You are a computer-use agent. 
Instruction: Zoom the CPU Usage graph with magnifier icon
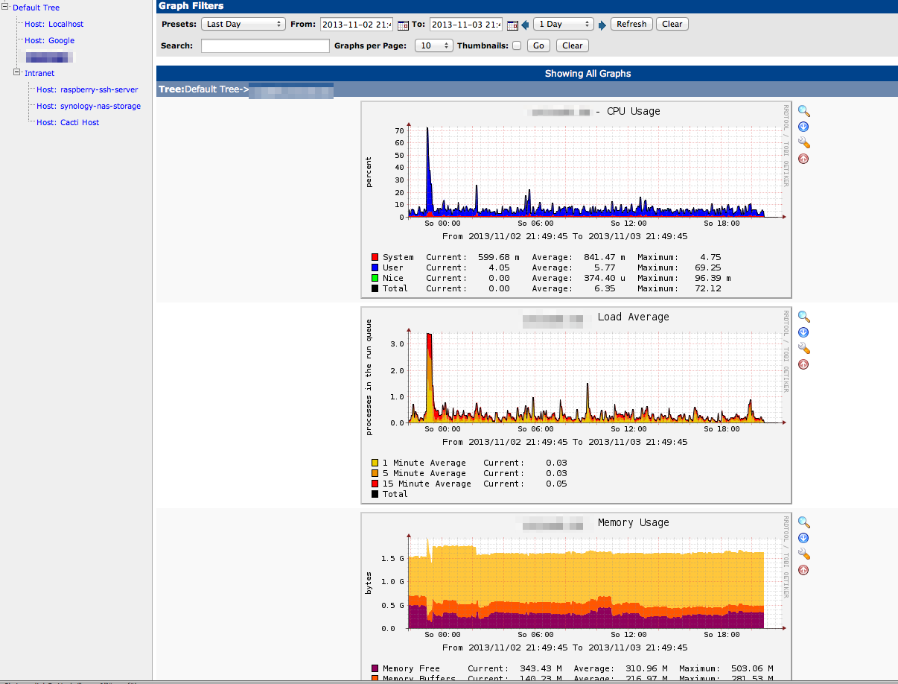[803, 111]
